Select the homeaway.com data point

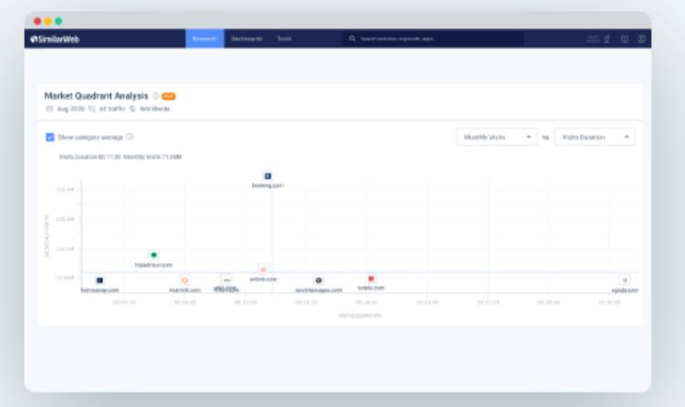pos(100,280)
